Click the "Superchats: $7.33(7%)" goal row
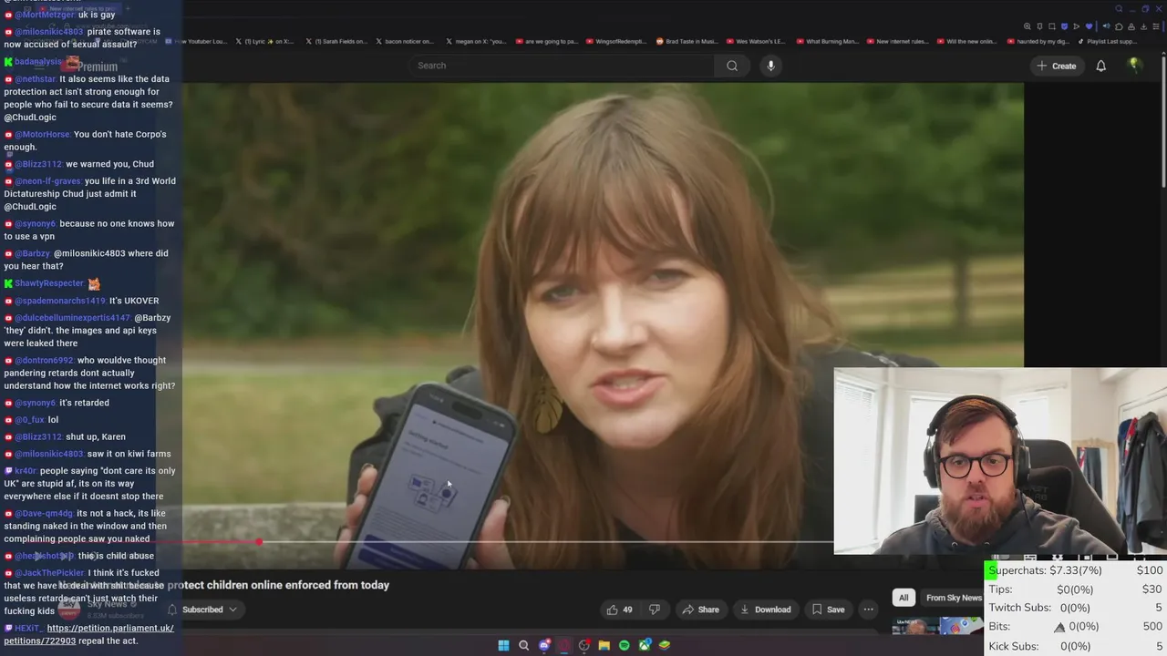The width and height of the screenshot is (1167, 656). pos(1076,570)
